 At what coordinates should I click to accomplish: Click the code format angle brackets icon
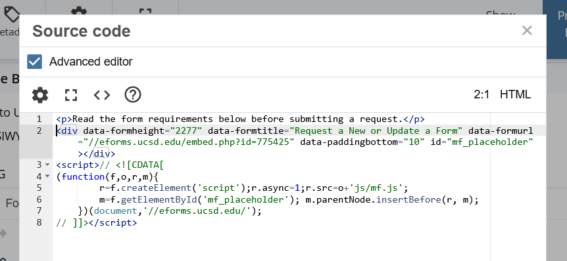[x=102, y=95]
